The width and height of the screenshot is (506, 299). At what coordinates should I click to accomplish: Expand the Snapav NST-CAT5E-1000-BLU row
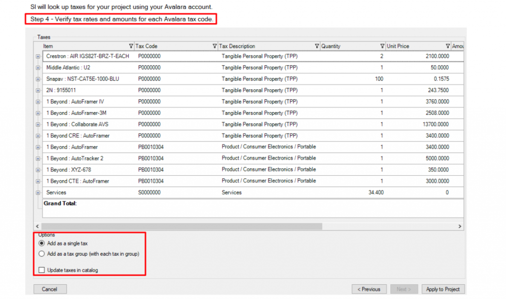(x=38, y=79)
